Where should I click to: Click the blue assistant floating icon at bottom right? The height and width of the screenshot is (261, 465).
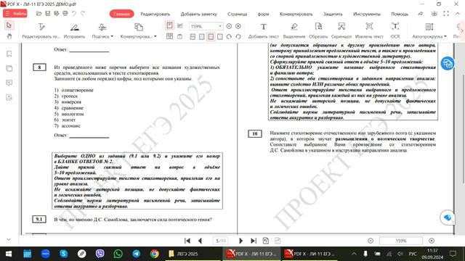coord(448,217)
